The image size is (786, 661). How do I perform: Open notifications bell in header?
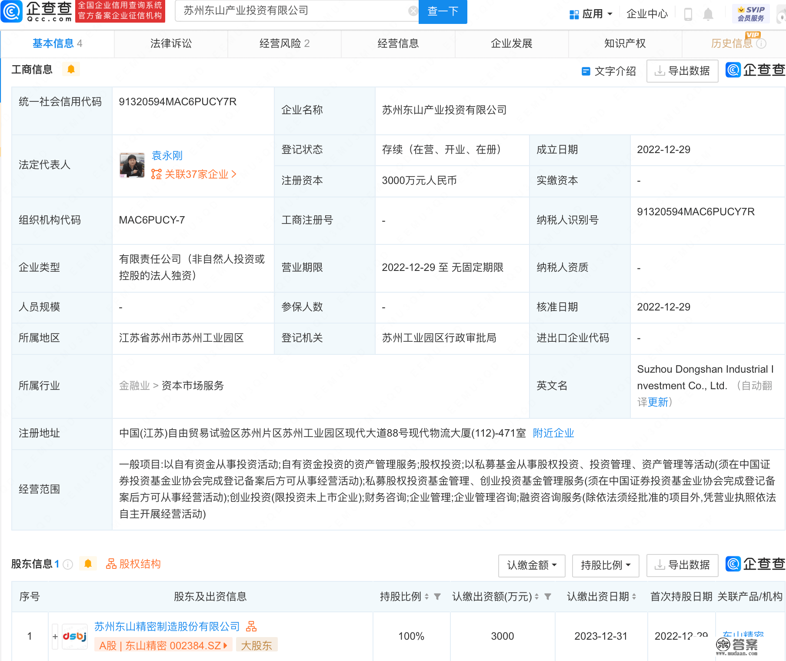pos(708,14)
